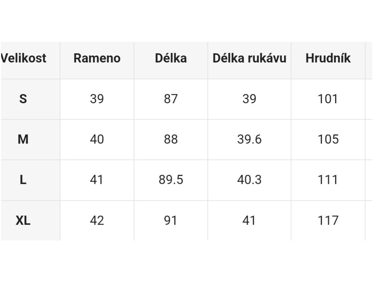Click Délka value 89.5 for size L

171,180
